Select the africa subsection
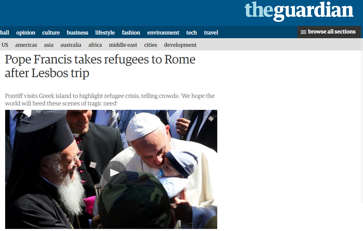 click(x=95, y=45)
